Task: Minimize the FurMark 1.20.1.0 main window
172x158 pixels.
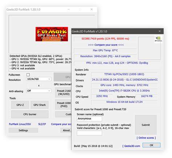Action: [69, 9]
